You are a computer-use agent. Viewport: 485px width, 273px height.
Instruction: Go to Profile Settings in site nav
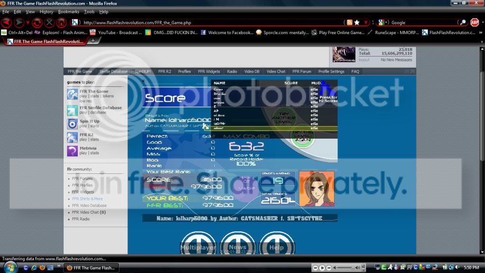click(331, 72)
